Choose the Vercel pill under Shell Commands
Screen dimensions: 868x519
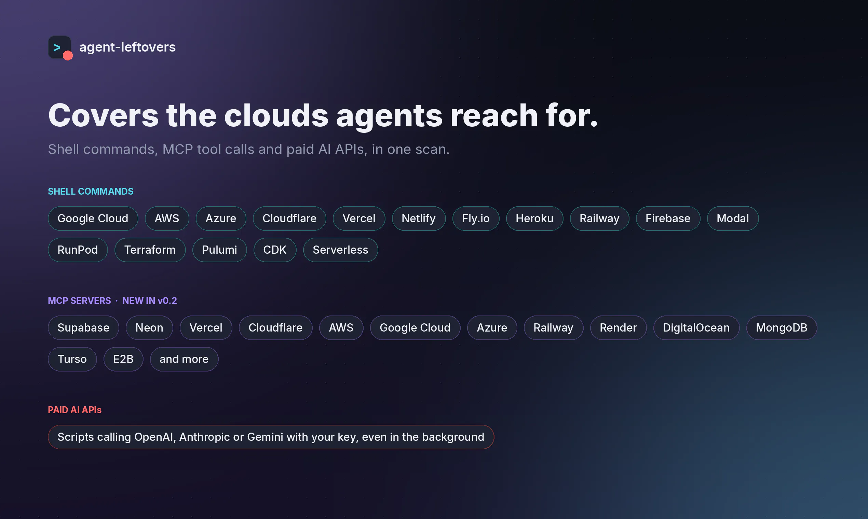[359, 219]
